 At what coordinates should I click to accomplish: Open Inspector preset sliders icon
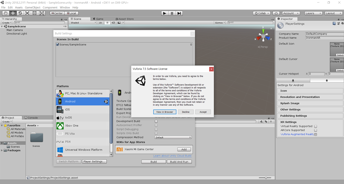click(x=338, y=24)
